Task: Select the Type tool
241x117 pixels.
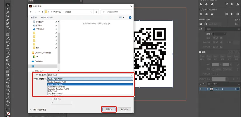Action: [8, 27]
